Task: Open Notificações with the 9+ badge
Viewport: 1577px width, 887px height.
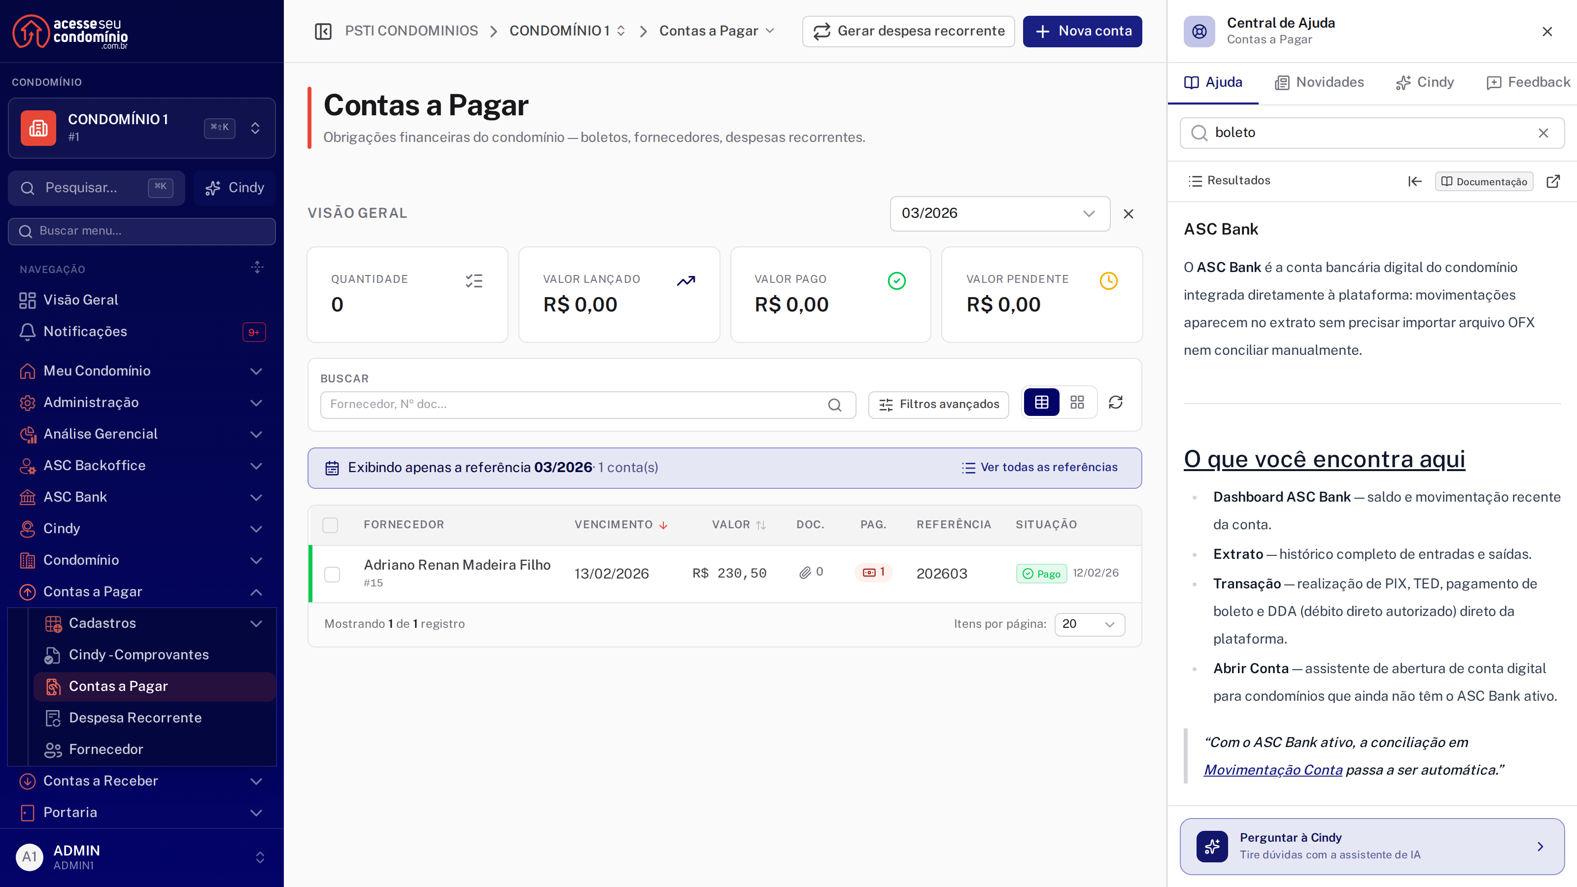Action: (142, 331)
